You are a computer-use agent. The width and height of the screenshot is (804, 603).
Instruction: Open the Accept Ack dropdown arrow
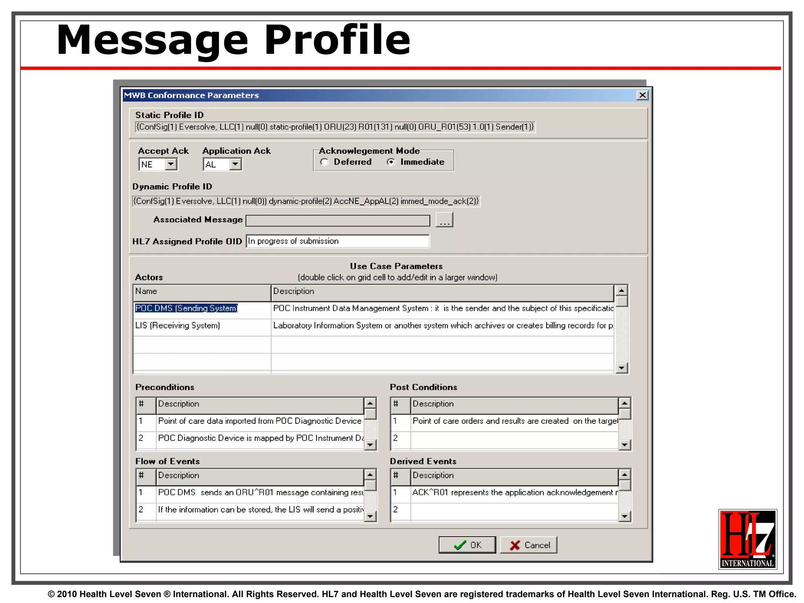coord(171,164)
